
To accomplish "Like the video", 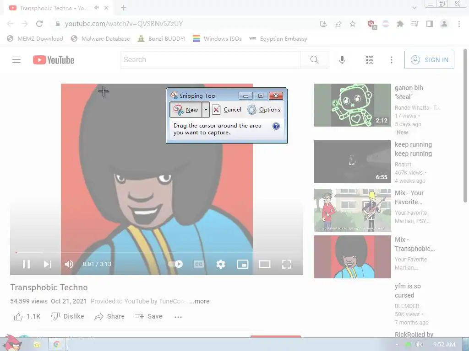I will [x=27, y=316].
